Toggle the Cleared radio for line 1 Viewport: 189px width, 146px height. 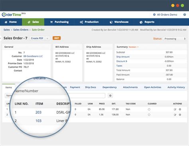click(149, 109)
